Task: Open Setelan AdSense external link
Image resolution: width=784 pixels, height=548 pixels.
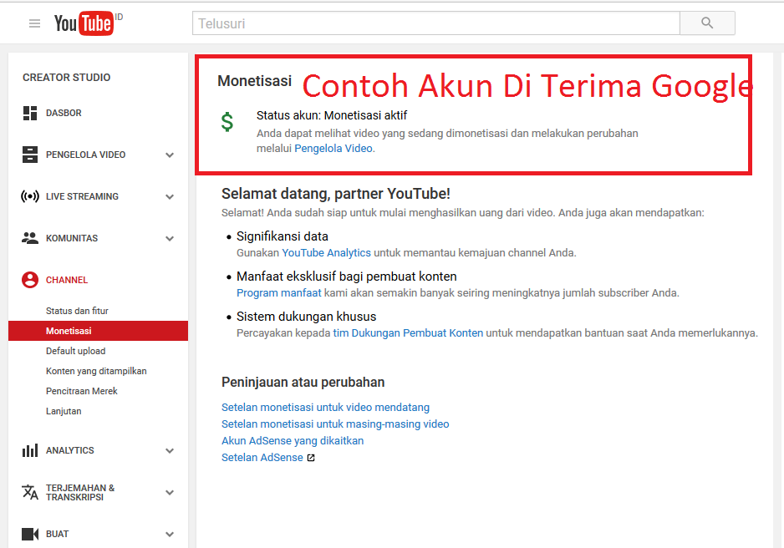Action: click(262, 457)
